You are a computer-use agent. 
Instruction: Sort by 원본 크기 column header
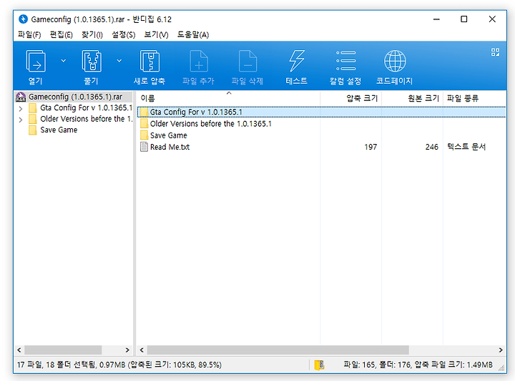point(412,98)
